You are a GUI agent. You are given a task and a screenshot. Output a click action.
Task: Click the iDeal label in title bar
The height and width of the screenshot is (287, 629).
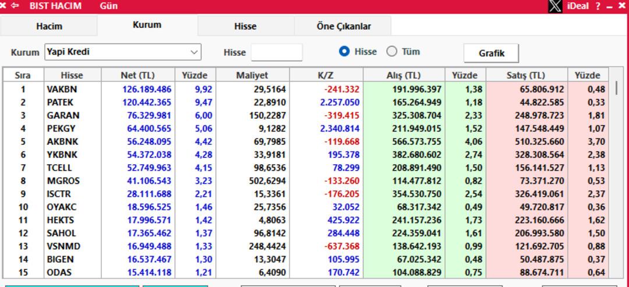click(577, 6)
